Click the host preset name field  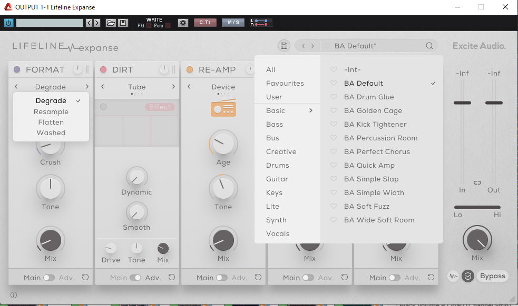[x=50, y=23]
